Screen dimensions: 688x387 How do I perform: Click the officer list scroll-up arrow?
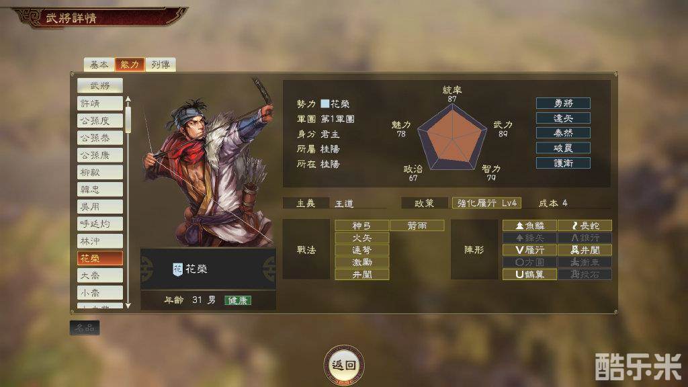tap(128, 99)
